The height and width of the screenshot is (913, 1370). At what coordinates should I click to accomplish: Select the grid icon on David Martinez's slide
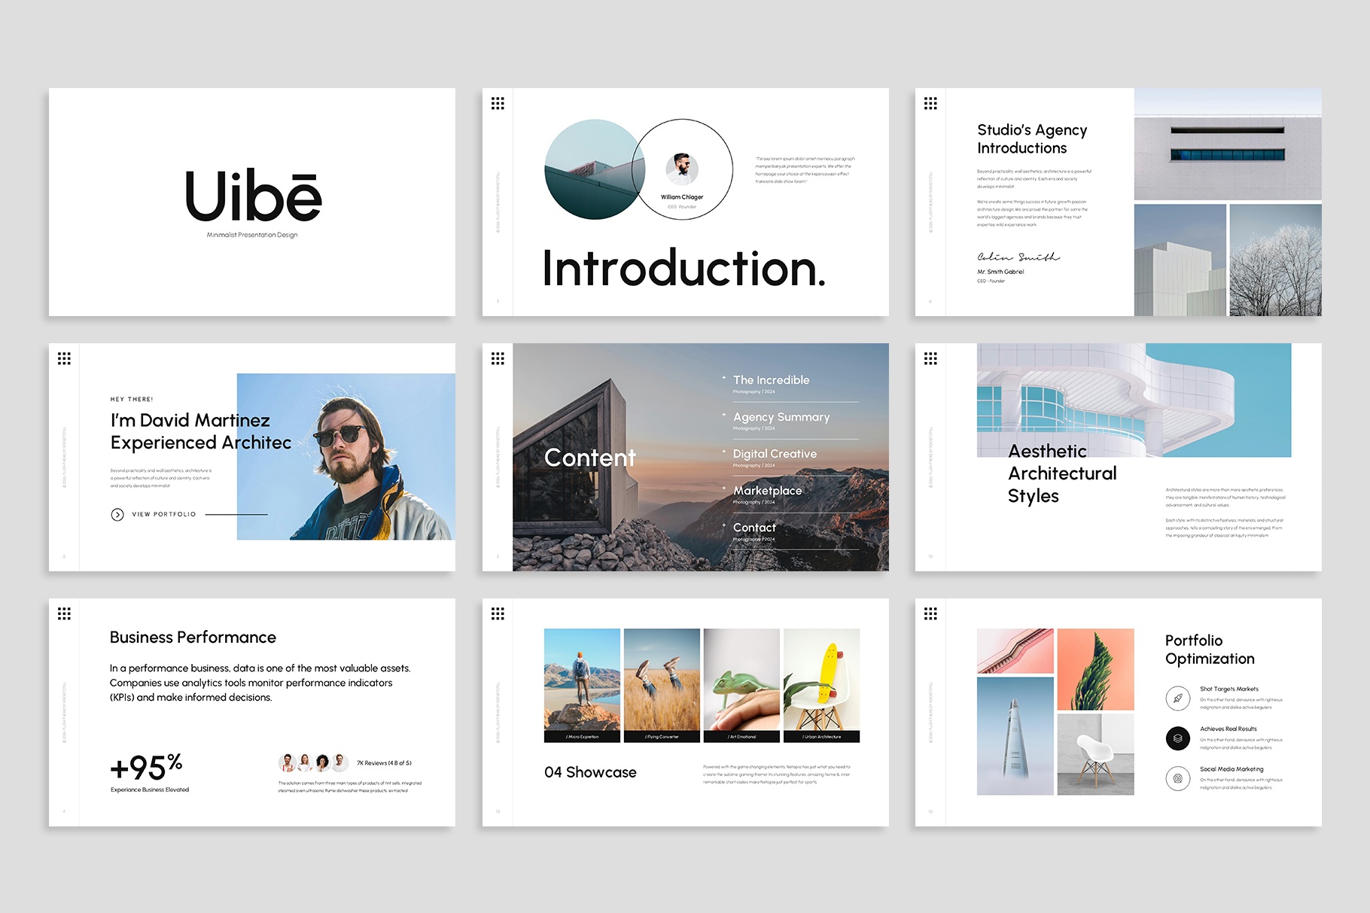[65, 358]
